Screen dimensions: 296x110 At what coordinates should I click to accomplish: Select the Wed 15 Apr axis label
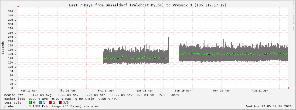click(29, 91)
